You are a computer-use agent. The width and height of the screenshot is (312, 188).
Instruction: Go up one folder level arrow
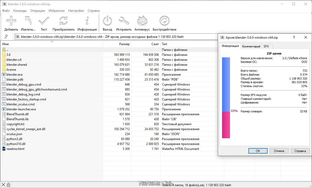(x=6, y=36)
